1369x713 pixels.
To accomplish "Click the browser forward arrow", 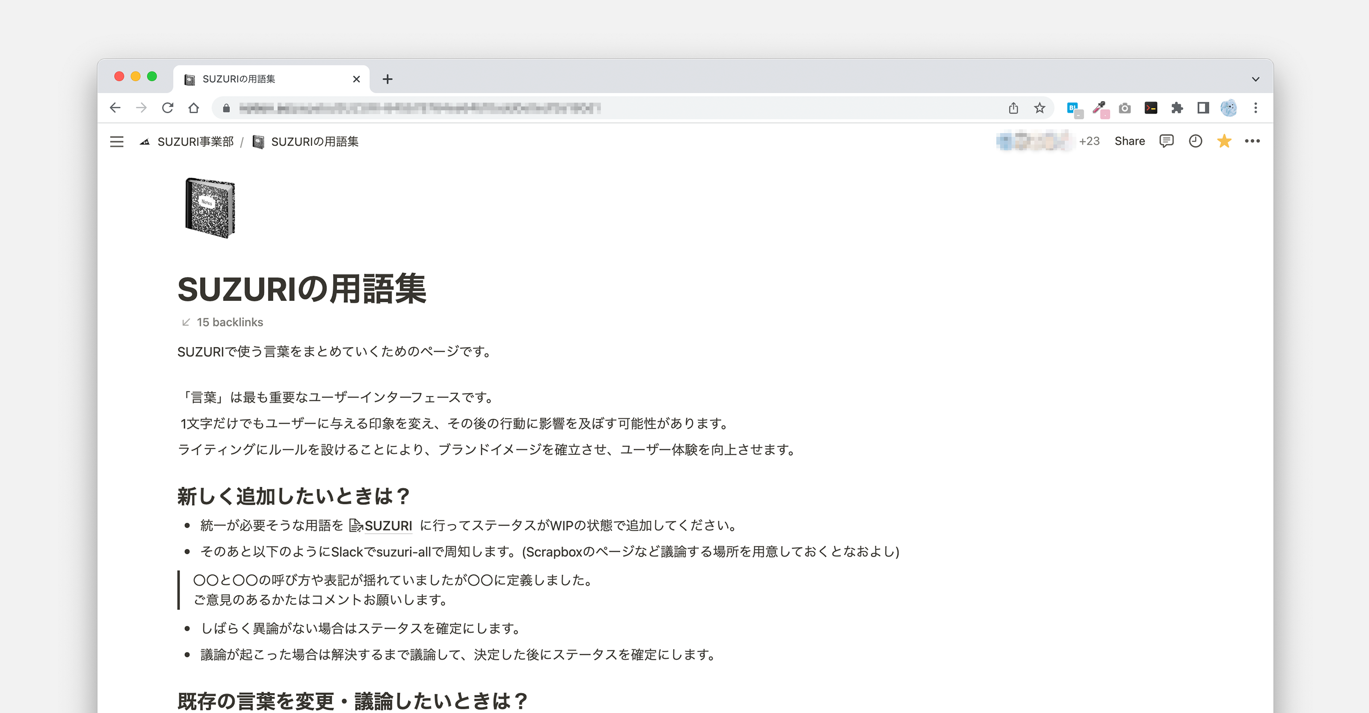I will click(141, 108).
